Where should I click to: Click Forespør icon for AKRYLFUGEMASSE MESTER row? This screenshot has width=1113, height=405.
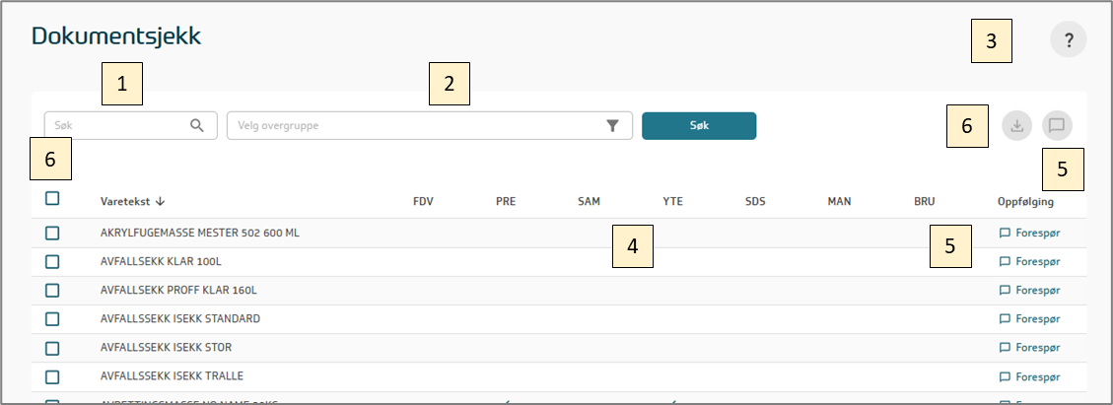pyautogui.click(x=1006, y=234)
